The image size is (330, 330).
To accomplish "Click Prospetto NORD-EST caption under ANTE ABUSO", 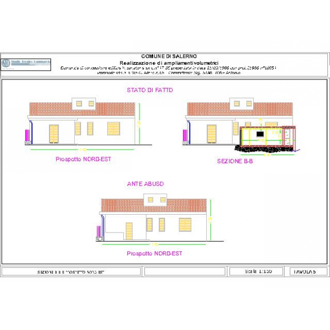I will [x=155, y=253].
